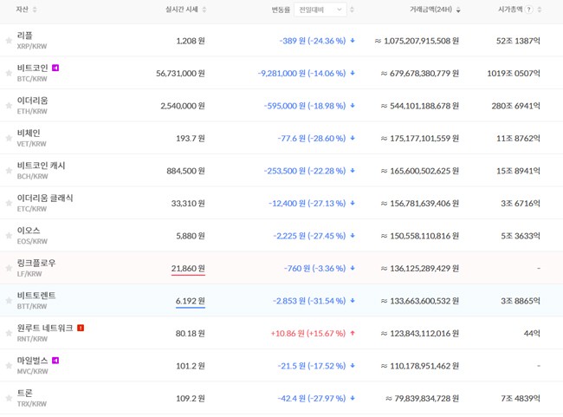This screenshot has width=563, height=417.
Task: Click the 1,075,207,915,508 원 volume
Action: click(x=417, y=41)
